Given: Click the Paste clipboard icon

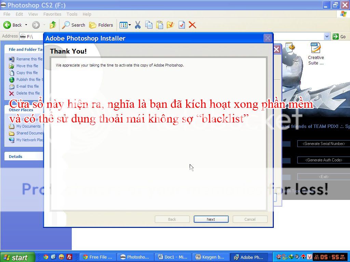Looking at the screenshot, I should pyautogui.click(x=159, y=25).
